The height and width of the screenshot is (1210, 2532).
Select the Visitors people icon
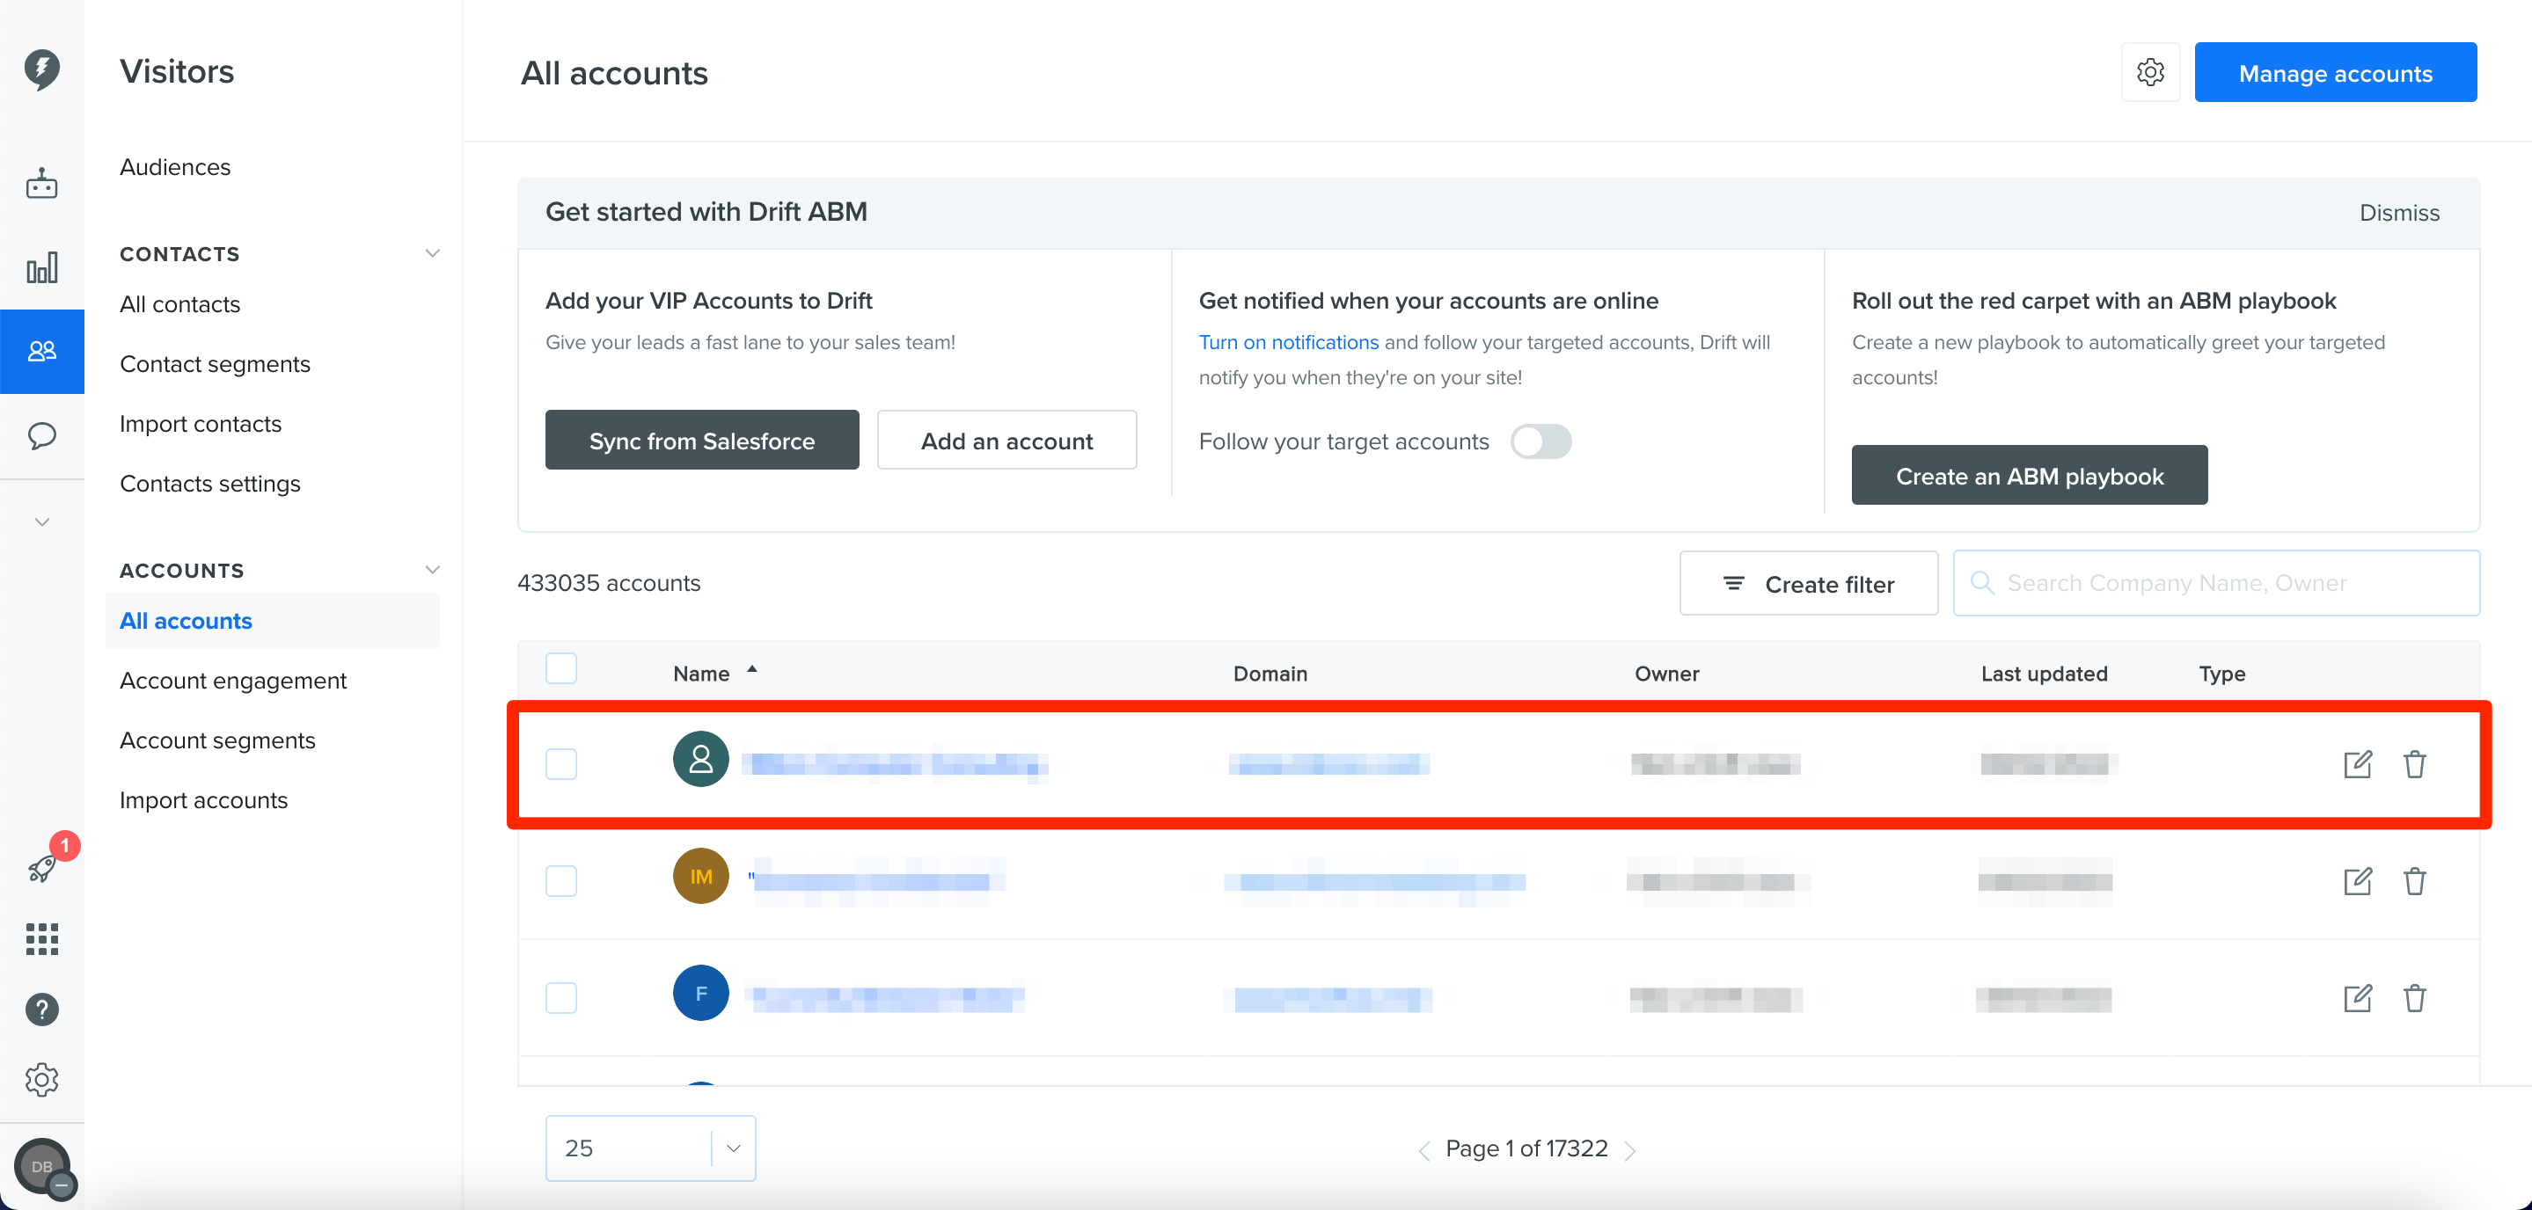[x=41, y=352]
